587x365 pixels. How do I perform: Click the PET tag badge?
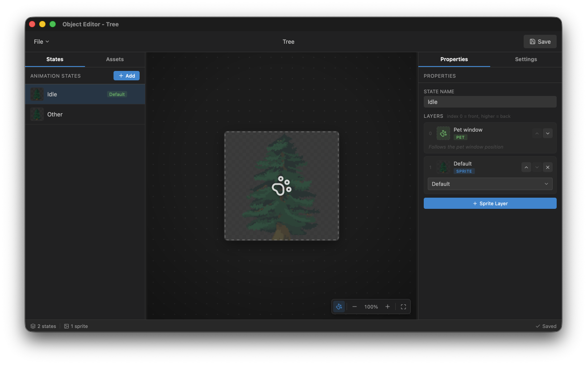(x=460, y=137)
